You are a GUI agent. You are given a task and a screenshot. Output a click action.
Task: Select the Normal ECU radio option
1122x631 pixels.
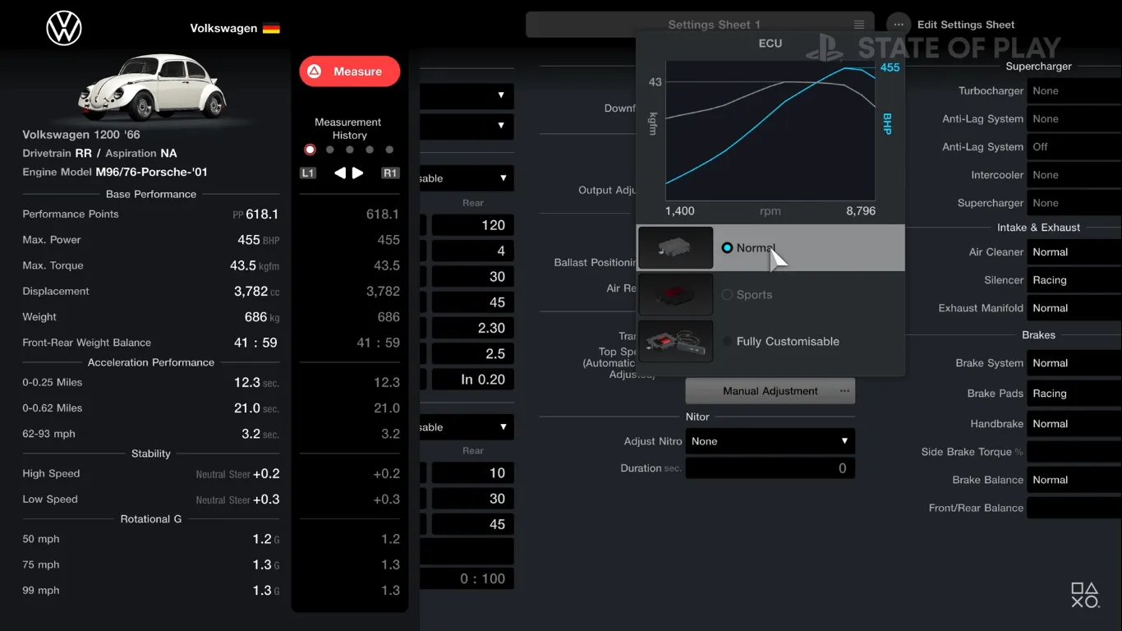(x=727, y=248)
